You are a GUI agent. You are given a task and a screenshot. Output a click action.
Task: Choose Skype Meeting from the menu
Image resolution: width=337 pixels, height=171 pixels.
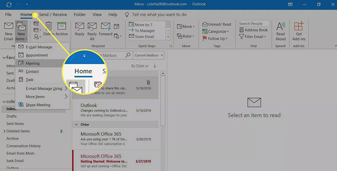(x=43, y=105)
